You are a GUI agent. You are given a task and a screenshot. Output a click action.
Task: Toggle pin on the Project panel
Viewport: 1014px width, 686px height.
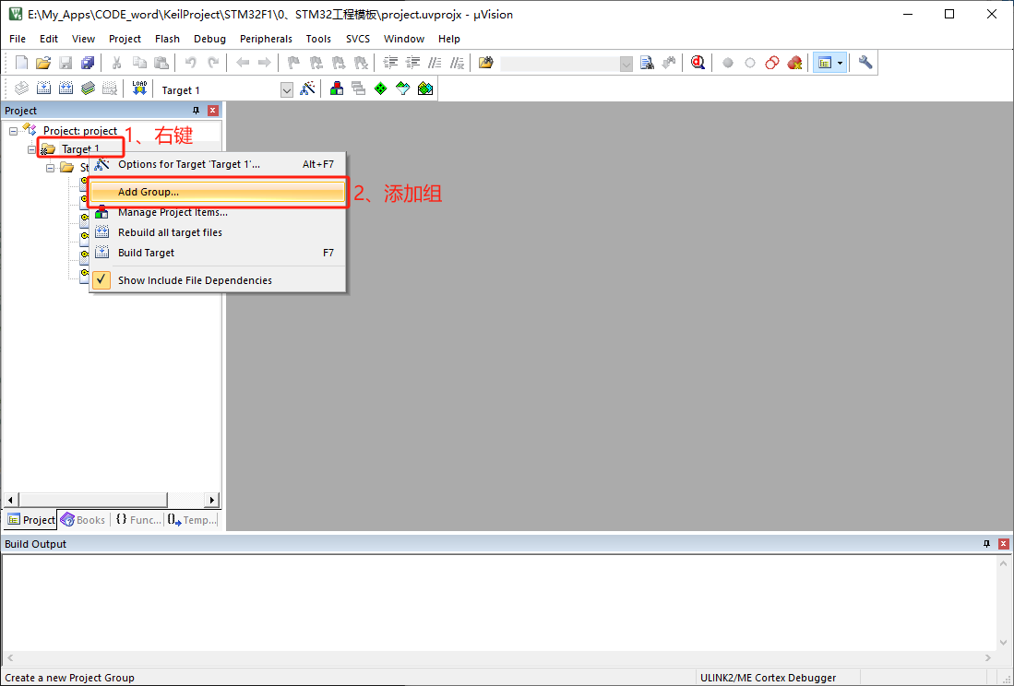coord(196,111)
